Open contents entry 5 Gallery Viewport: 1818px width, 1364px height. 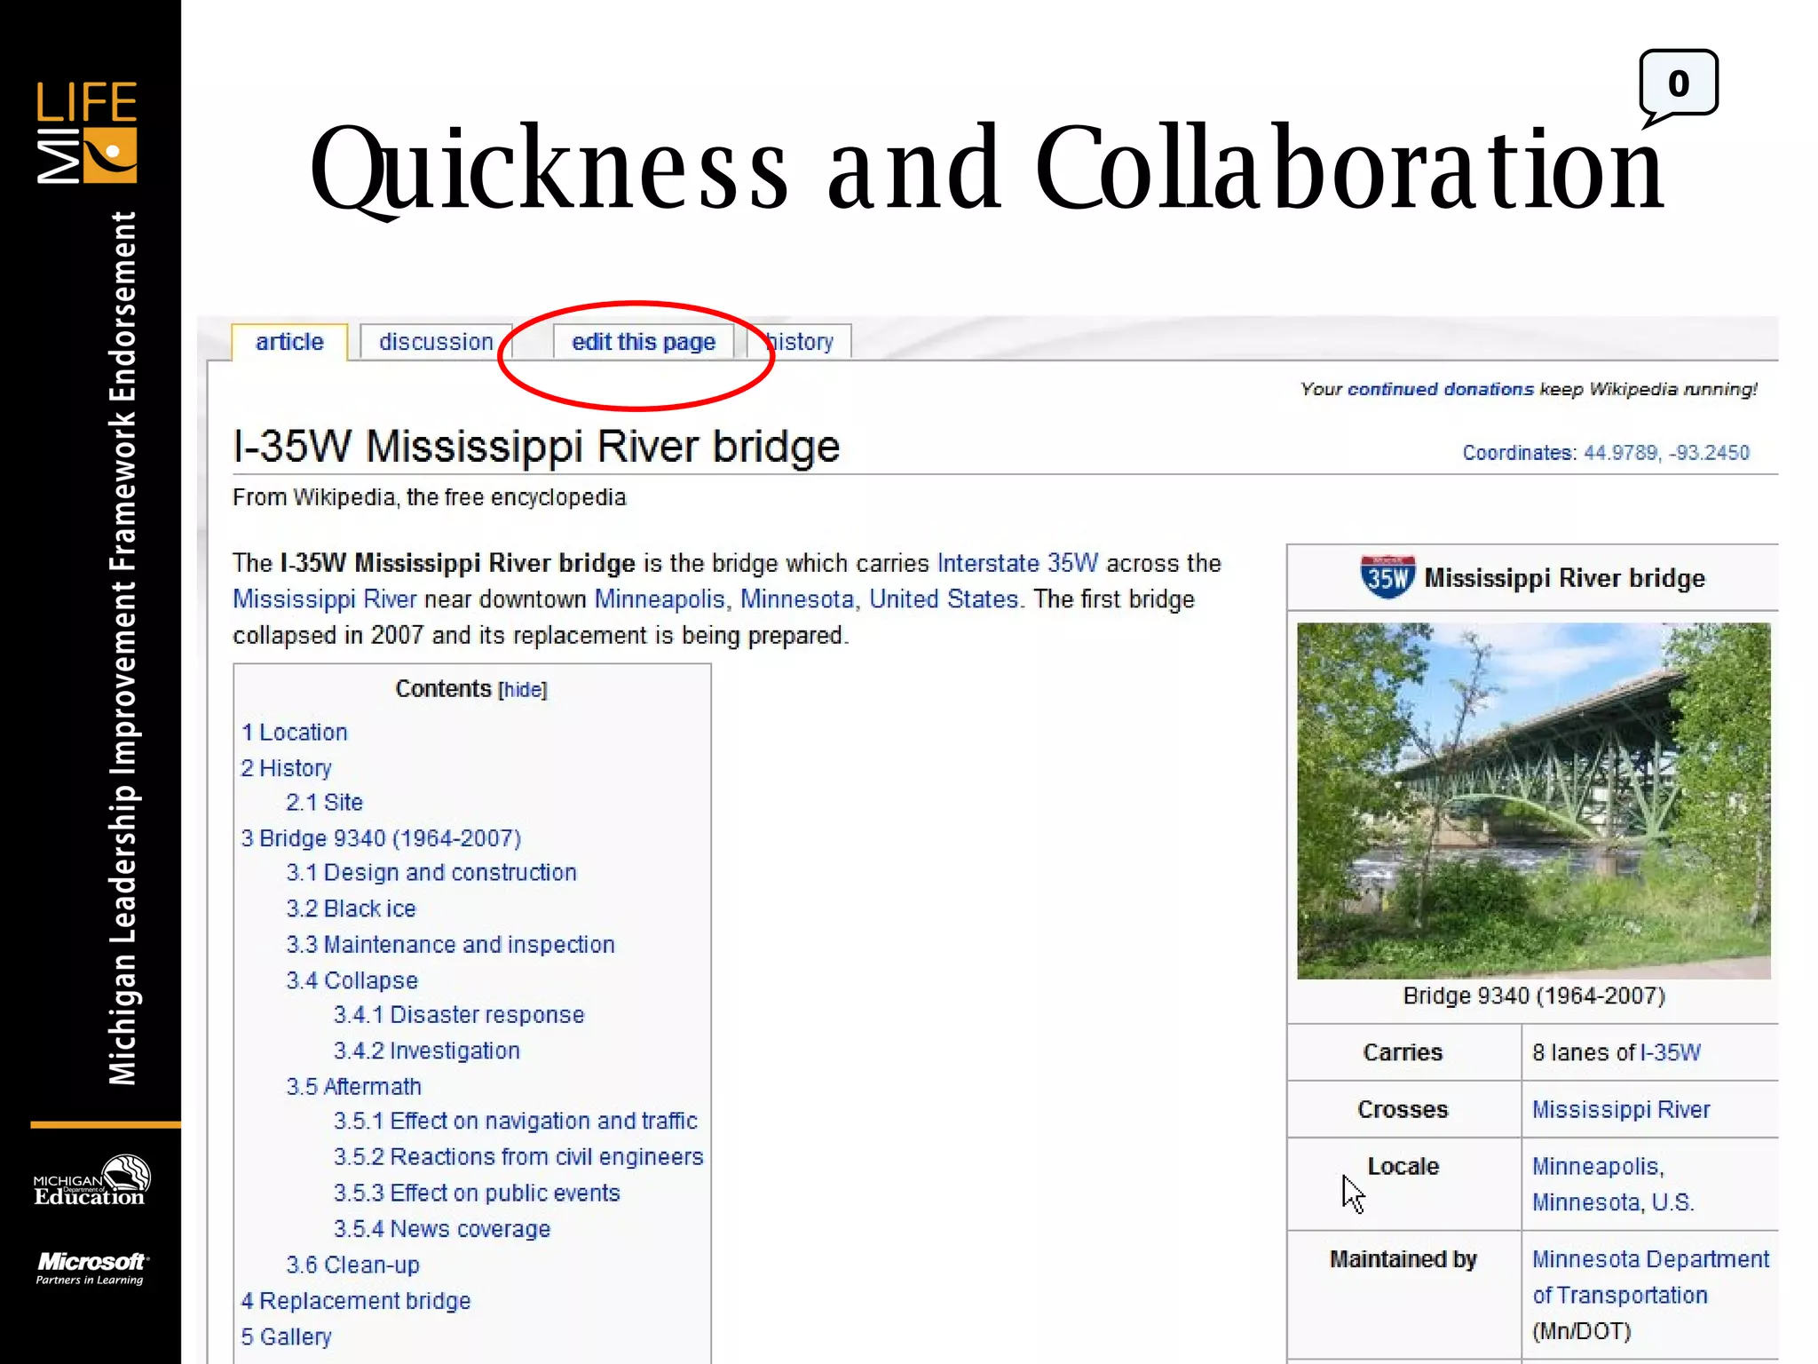point(286,1337)
